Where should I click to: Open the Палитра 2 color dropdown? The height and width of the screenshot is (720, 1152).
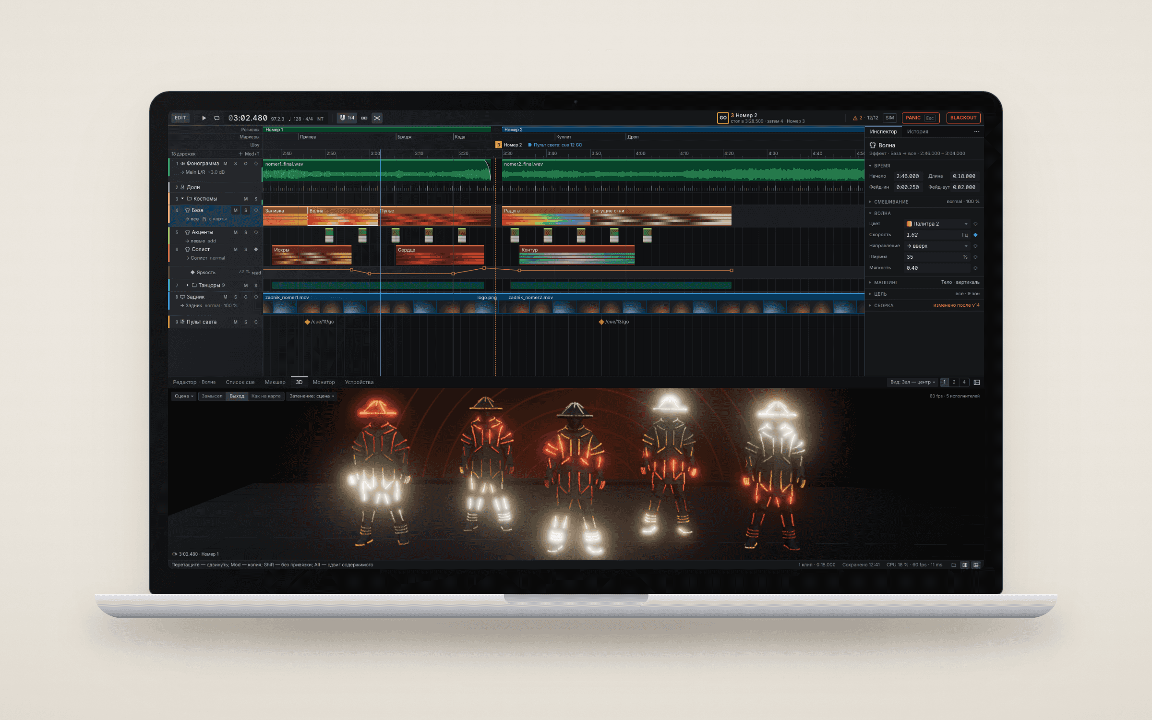click(937, 224)
